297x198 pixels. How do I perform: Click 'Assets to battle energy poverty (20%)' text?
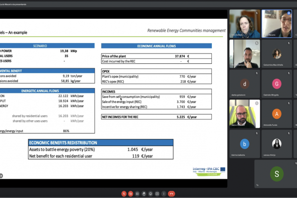(62, 149)
